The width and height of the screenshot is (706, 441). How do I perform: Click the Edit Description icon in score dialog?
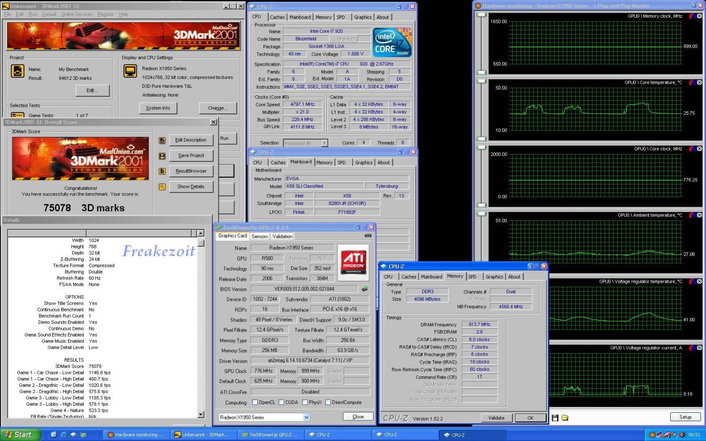point(162,140)
